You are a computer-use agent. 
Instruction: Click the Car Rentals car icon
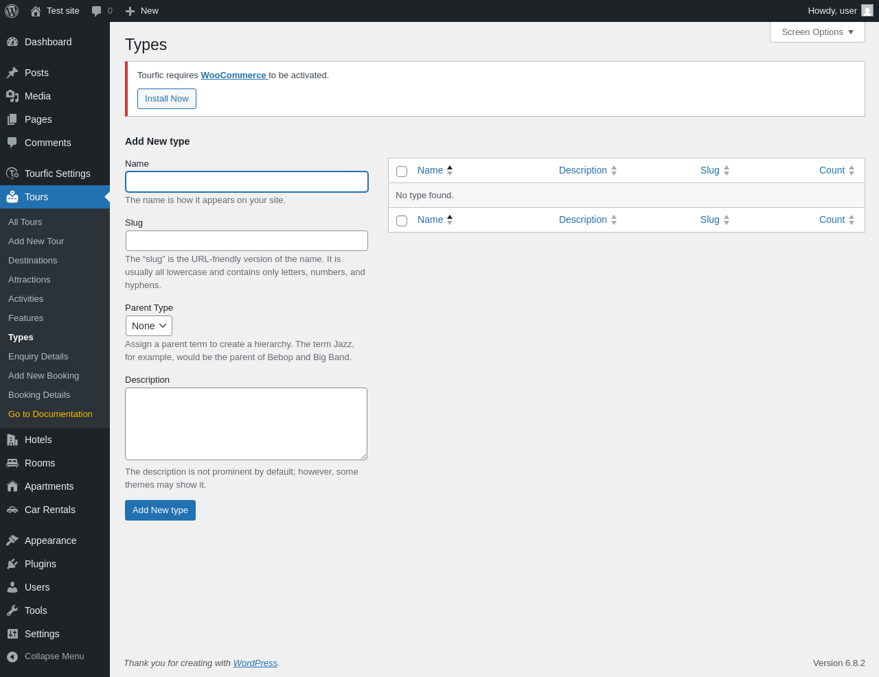pos(12,510)
